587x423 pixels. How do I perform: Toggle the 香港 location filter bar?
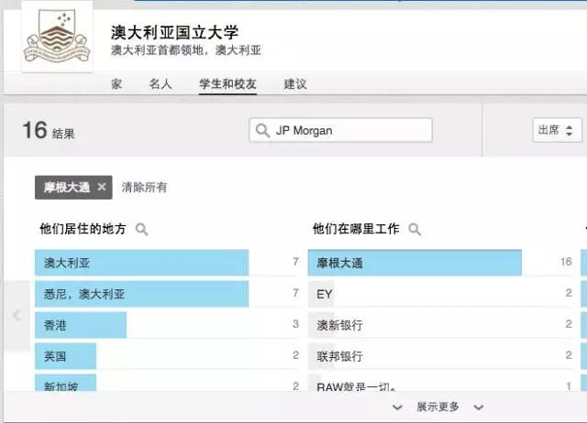click(81, 325)
